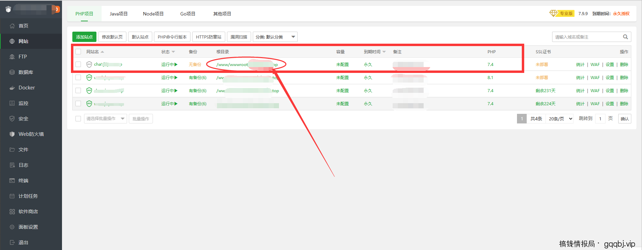Toggle the checkbox beside 请选择批量操作
642x250 pixels.
(x=78, y=119)
